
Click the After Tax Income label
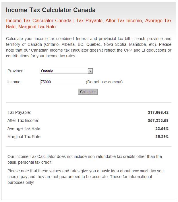pyautogui.click(x=23, y=120)
